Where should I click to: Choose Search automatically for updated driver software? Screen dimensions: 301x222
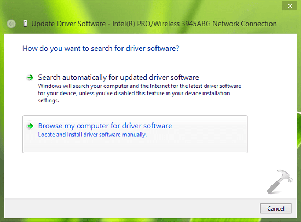click(135, 88)
